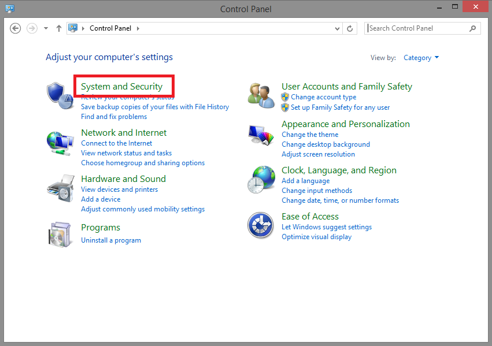Go back with the back arrow button
Image resolution: width=492 pixels, height=346 pixels.
click(15, 28)
